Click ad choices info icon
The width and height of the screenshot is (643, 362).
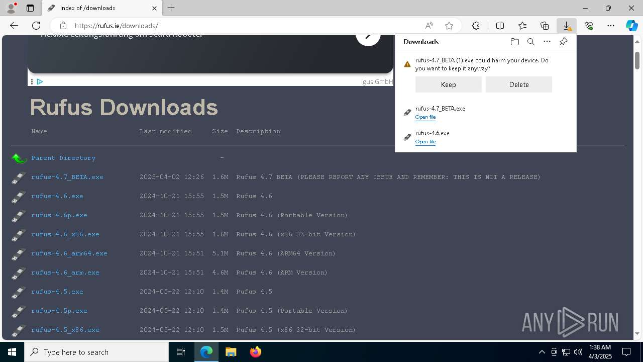coord(40,81)
